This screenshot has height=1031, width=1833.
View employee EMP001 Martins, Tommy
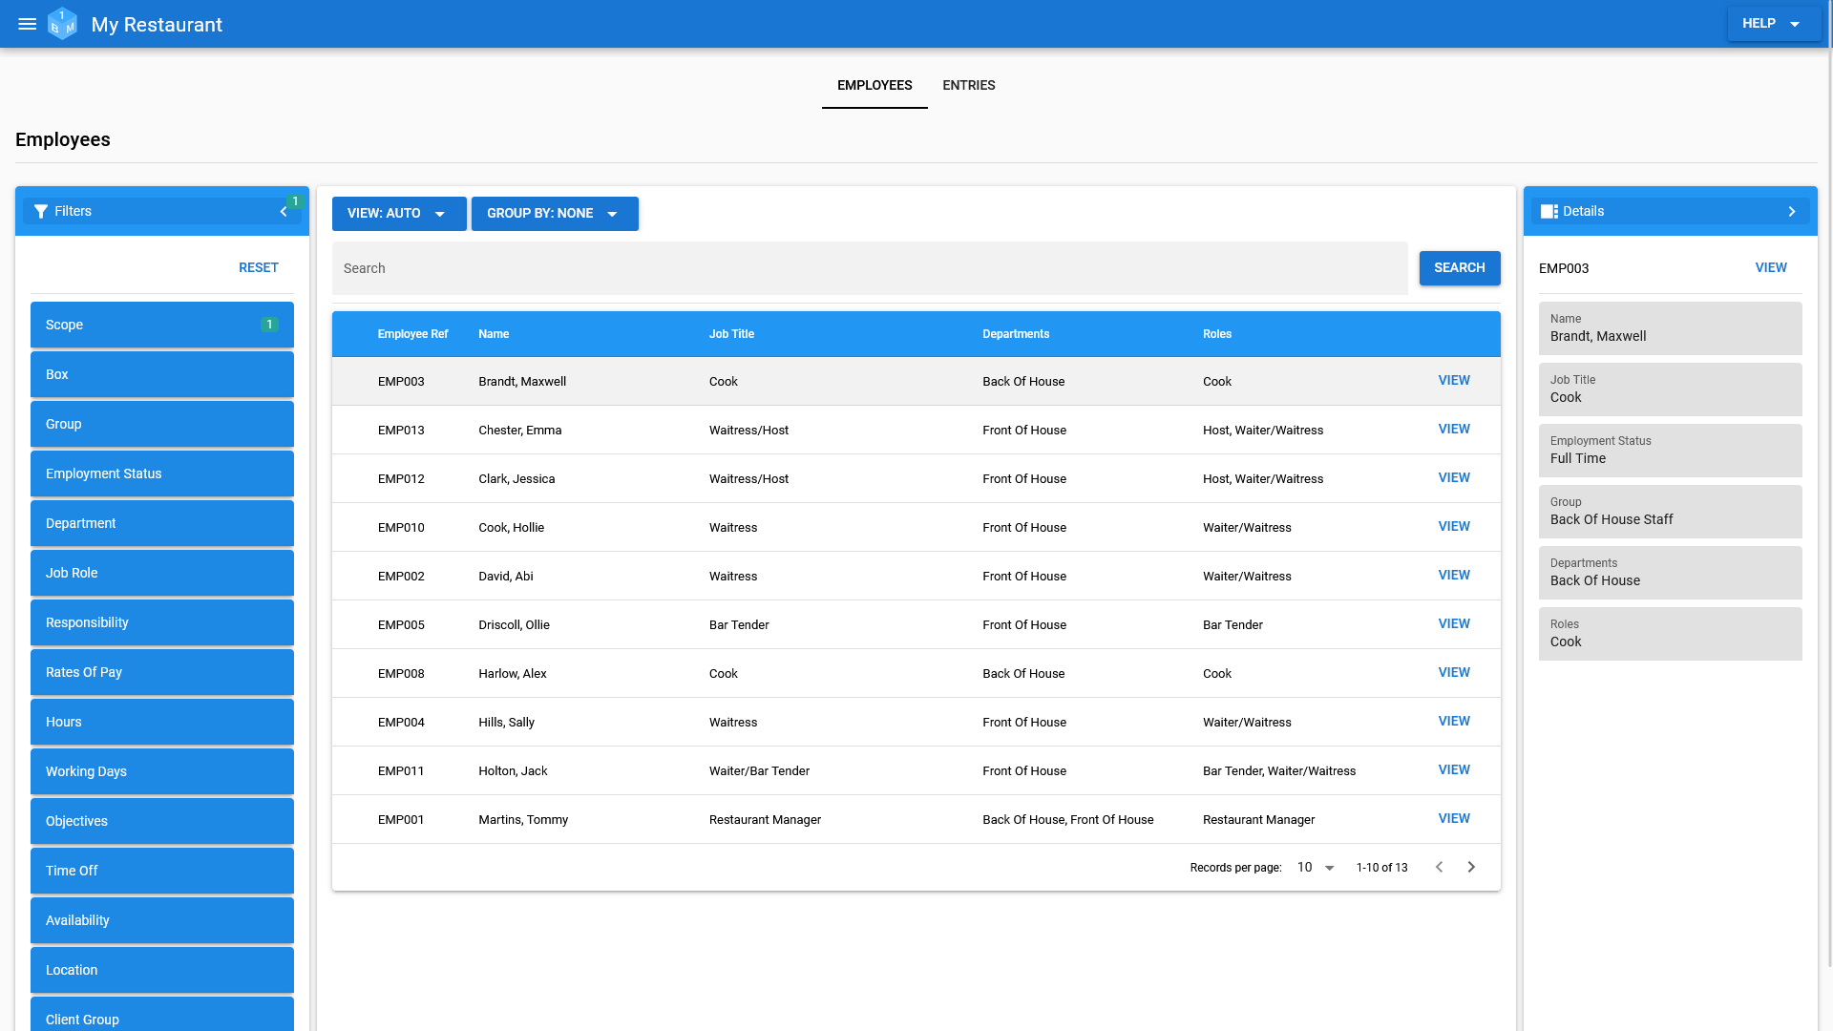pyautogui.click(x=1454, y=818)
